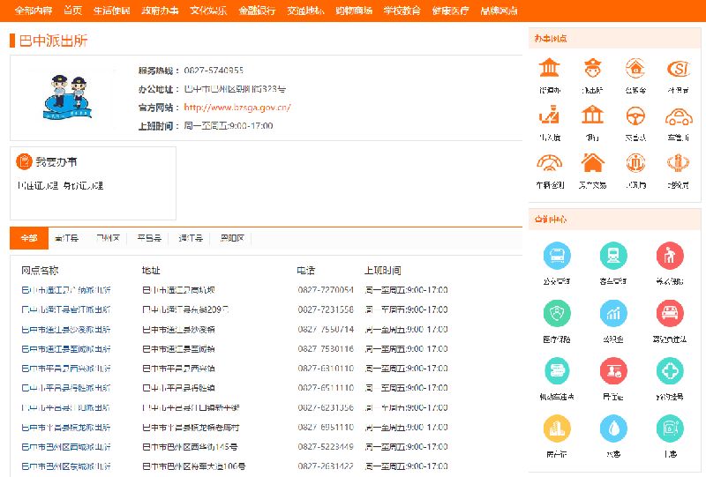Open the bank icon in 办事网点
This screenshot has height=477, width=706.
[x=592, y=116]
